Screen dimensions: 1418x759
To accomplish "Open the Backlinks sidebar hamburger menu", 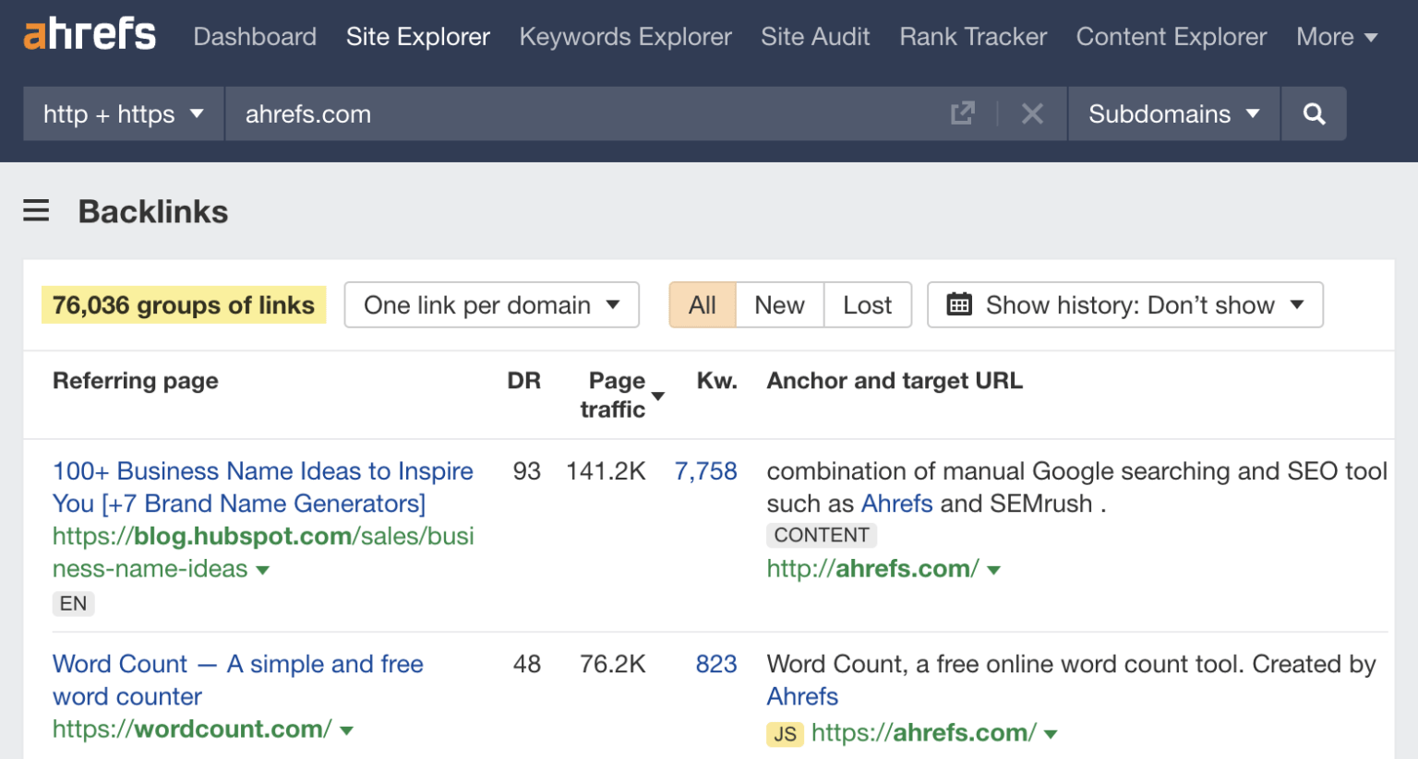I will [35, 210].
